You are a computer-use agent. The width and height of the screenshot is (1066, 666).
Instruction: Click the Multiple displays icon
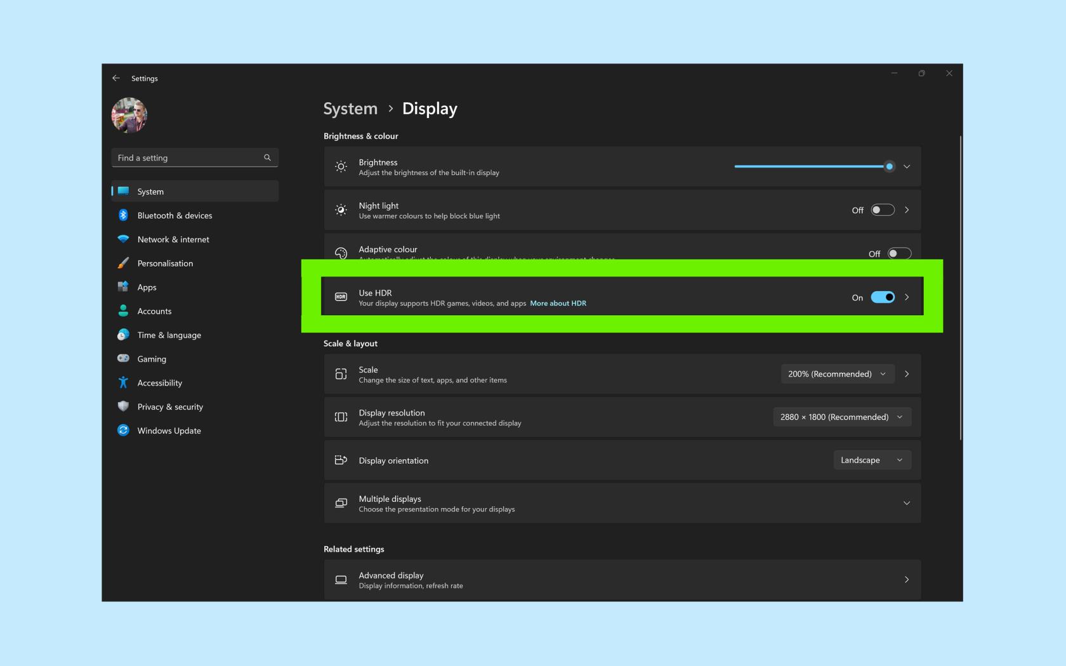click(x=341, y=503)
